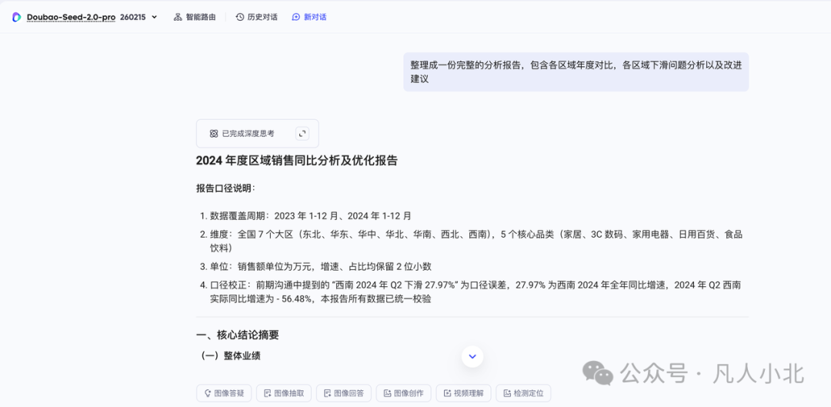Viewport: 831px width, 407px height.
Task: Start a 新对话 new conversation
Action: (x=309, y=17)
